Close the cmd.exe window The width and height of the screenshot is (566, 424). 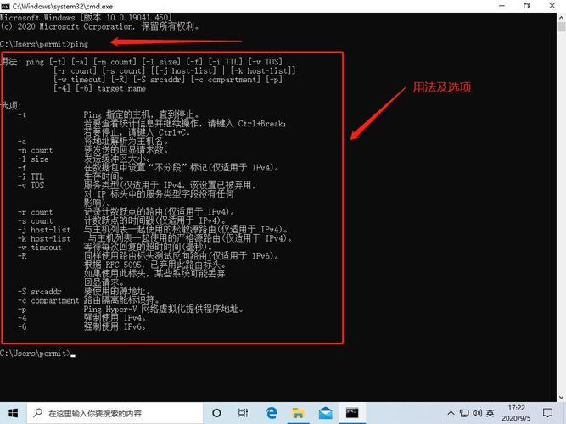click(x=552, y=6)
